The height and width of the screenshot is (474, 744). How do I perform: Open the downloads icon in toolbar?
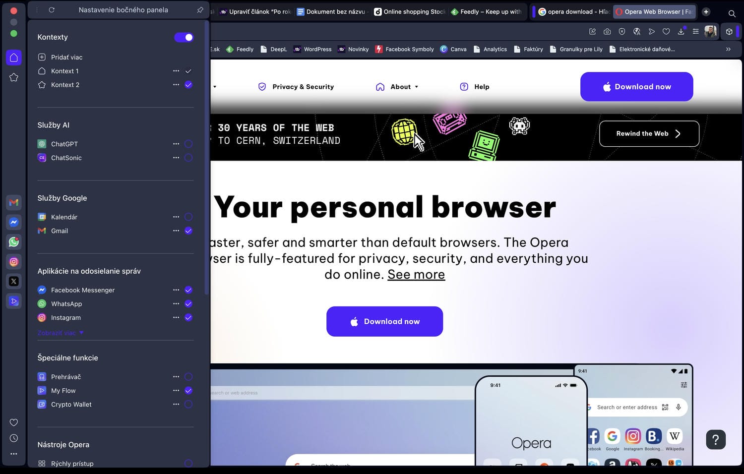coord(681,32)
